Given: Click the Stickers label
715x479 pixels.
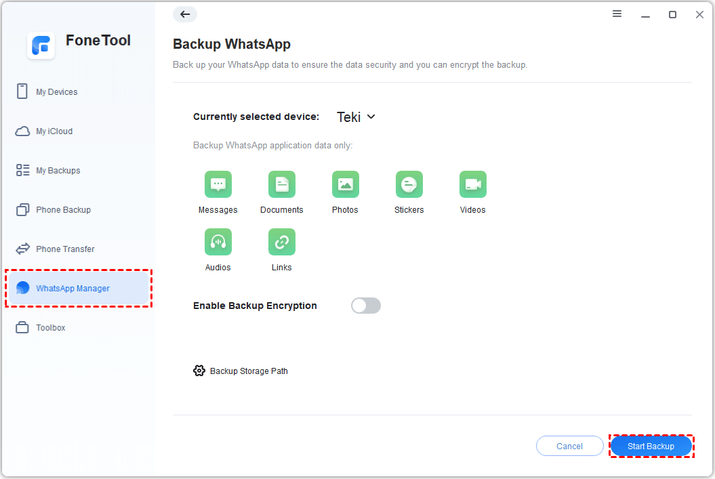Looking at the screenshot, I should pos(409,210).
